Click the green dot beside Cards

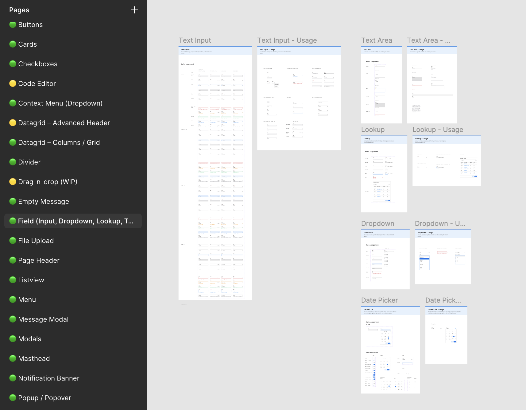(x=13, y=44)
